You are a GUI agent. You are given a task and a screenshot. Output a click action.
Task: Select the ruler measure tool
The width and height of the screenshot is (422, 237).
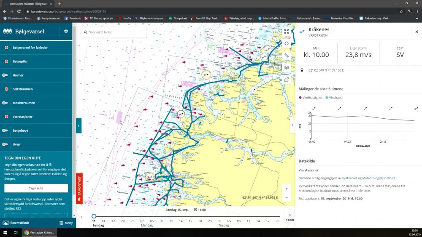[x=287, y=56]
